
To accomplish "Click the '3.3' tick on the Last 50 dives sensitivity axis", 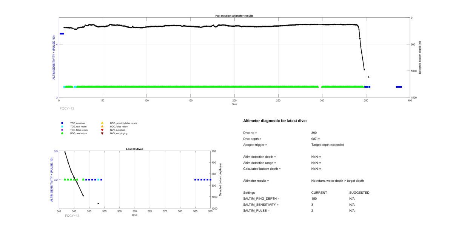I will click(x=56, y=151).
